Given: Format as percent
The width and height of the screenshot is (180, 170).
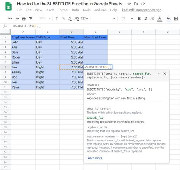Looking at the screenshot, I should click(63, 19).
